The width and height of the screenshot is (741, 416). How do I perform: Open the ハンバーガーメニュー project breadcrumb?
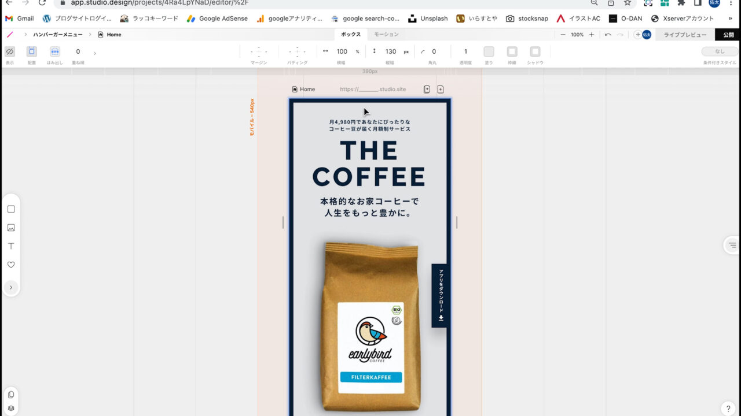(57, 35)
